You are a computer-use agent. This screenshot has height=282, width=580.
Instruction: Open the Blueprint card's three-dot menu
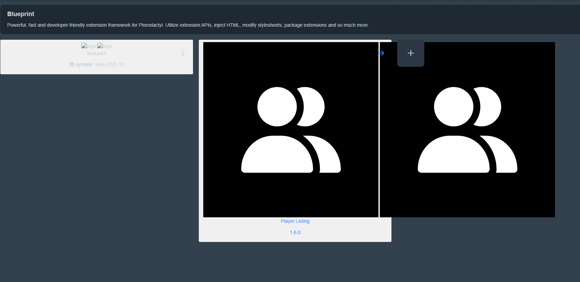click(x=183, y=53)
